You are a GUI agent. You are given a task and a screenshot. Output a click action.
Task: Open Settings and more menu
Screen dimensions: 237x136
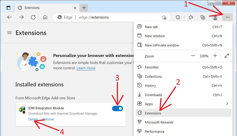tap(228, 17)
